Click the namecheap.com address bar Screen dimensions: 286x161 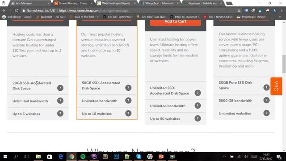(130, 11)
